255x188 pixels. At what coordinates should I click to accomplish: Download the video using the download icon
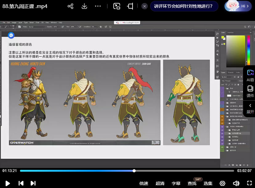coord(84,6)
